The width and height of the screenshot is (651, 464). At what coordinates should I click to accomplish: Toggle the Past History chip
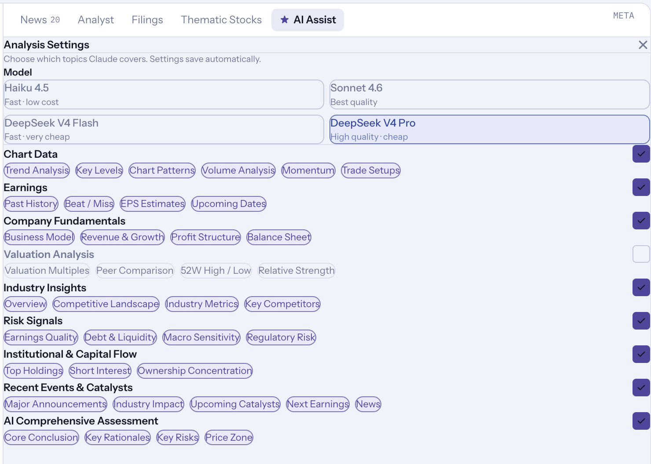pos(31,204)
